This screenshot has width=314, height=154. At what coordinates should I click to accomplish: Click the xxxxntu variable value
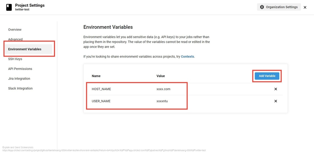162,101
